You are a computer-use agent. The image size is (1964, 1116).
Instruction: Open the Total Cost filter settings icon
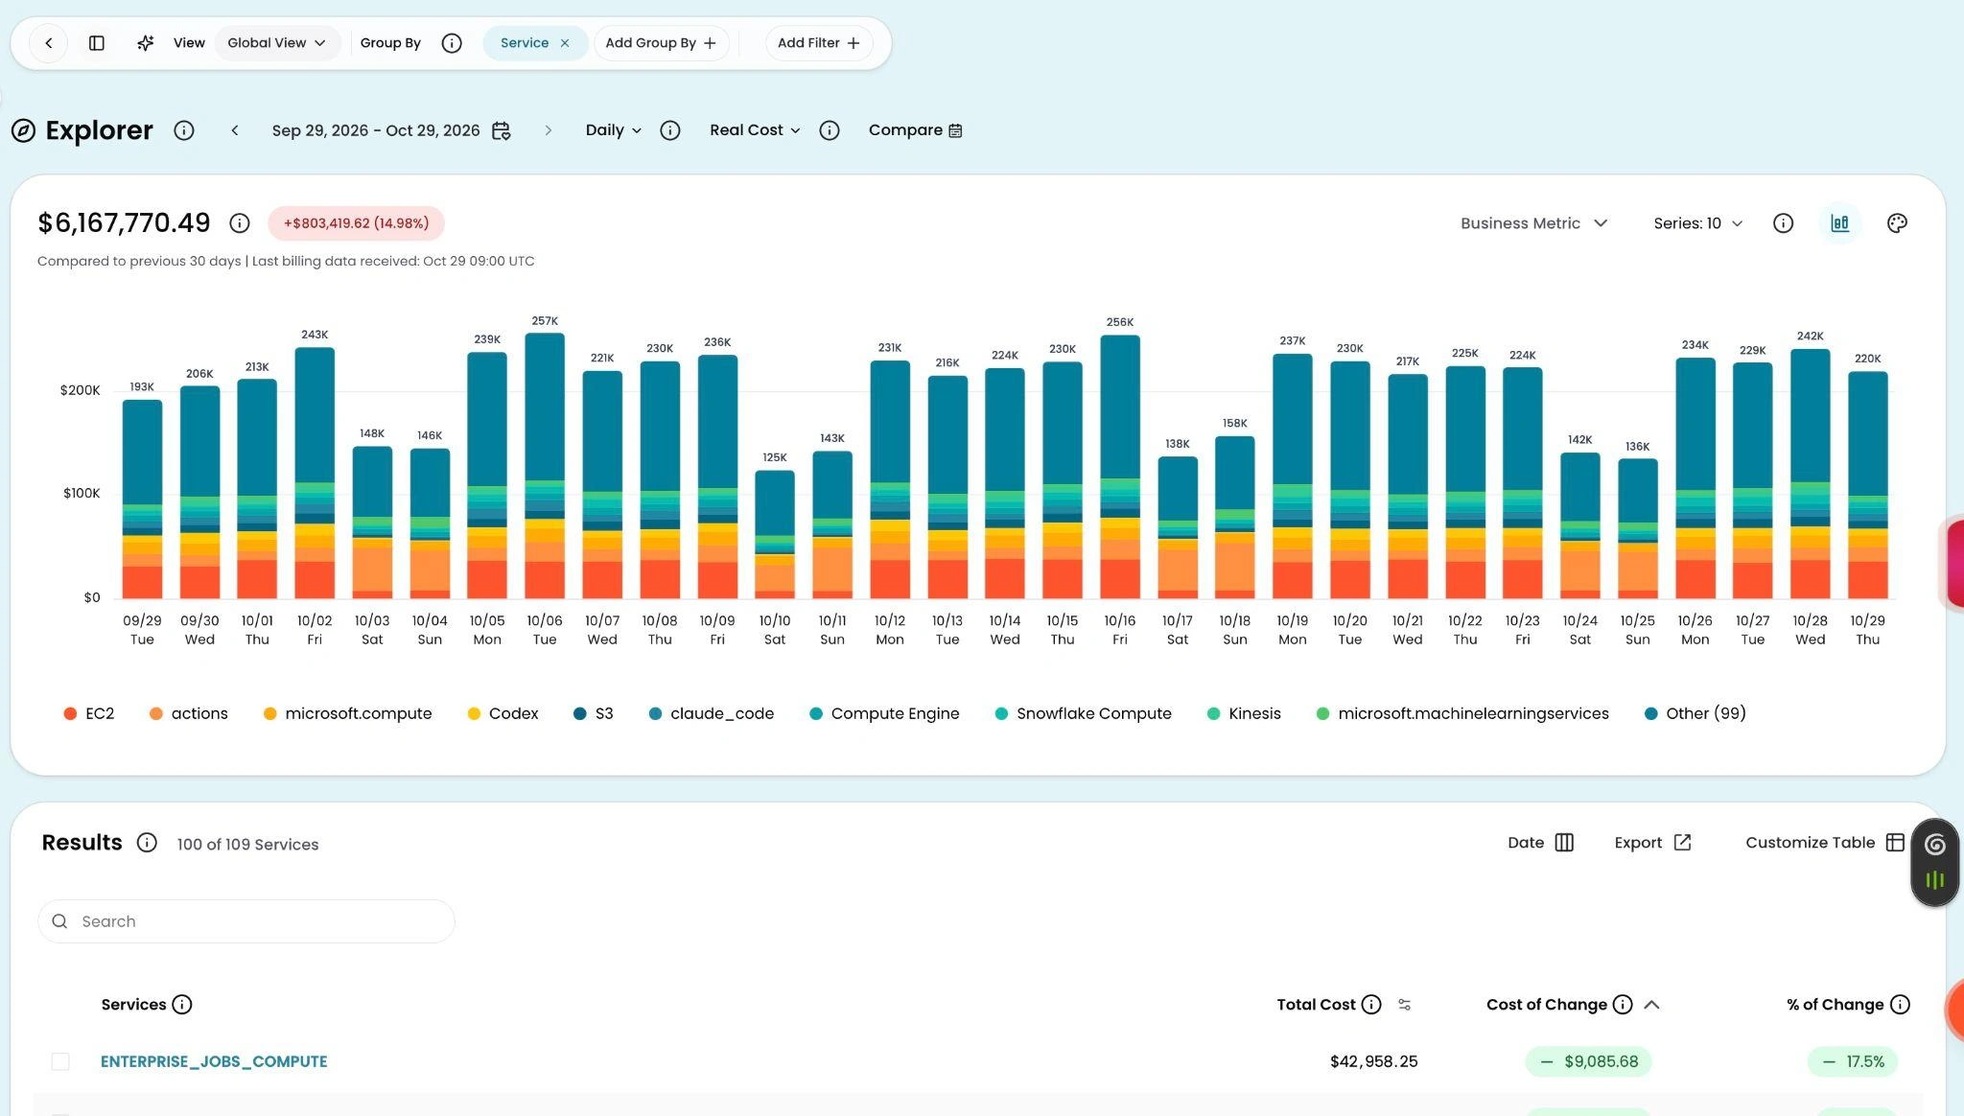[x=1404, y=1005]
